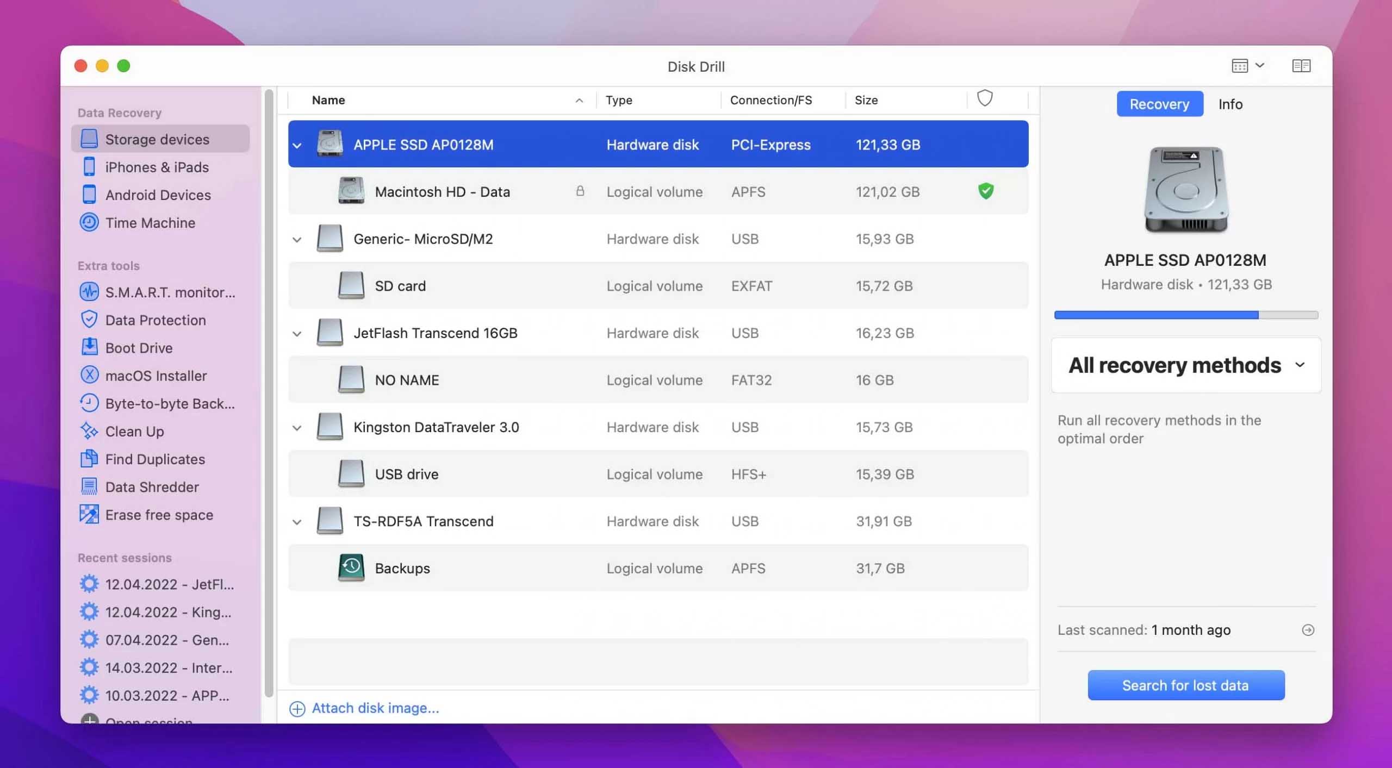
Task: Click the disk usage progress bar
Action: pos(1185,315)
